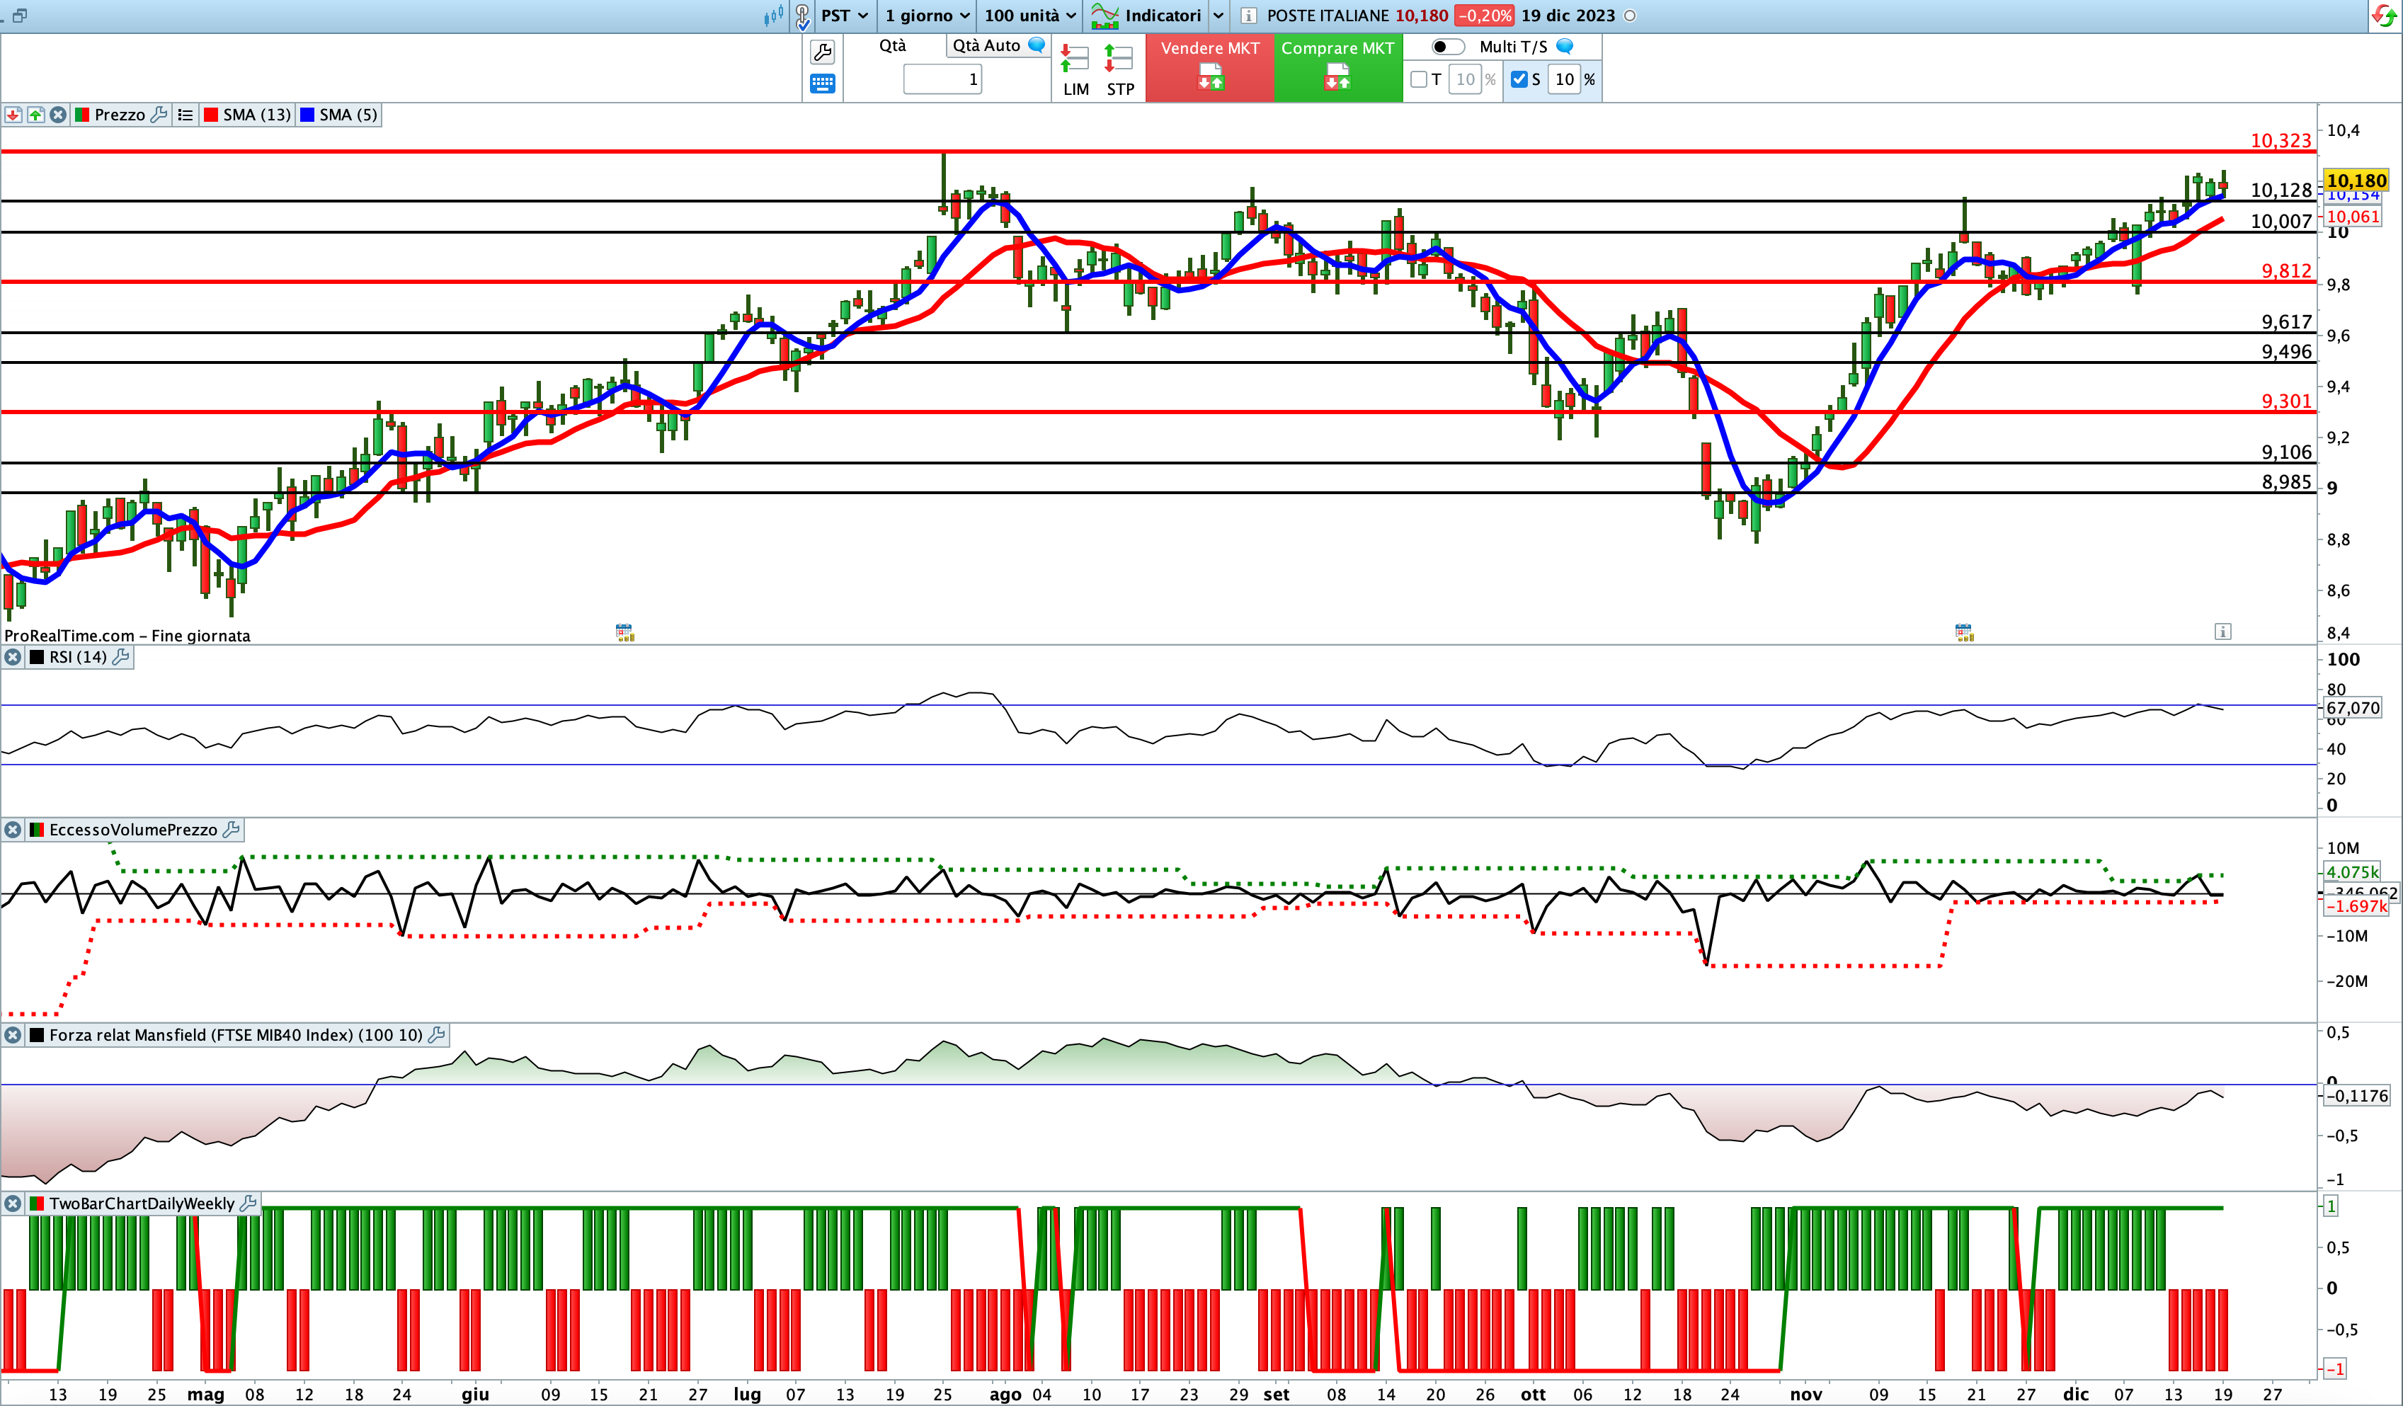Image resolution: width=2403 pixels, height=1406 pixels.
Task: Open the chart style candlestick icon
Action: coord(773,16)
